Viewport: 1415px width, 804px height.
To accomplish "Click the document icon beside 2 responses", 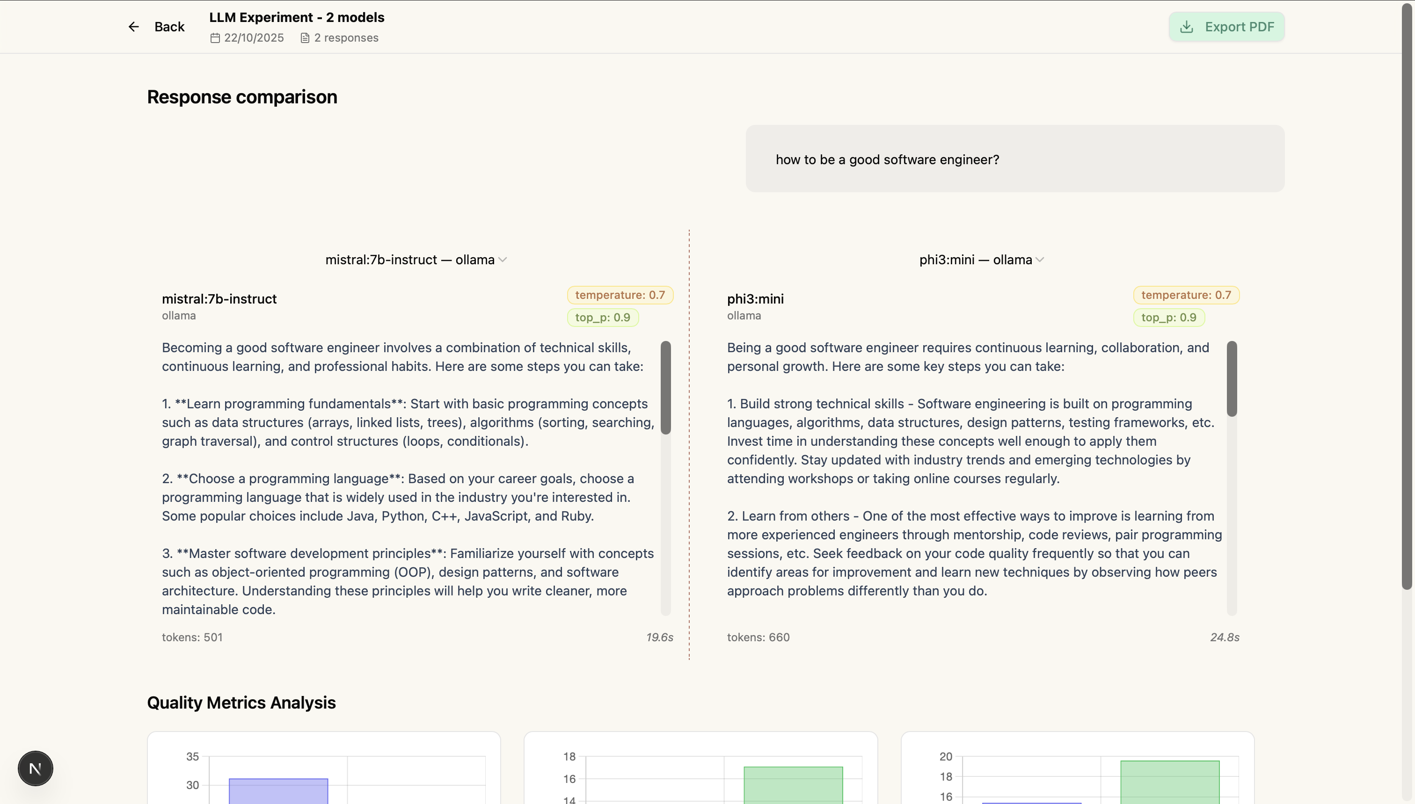I will [x=305, y=37].
